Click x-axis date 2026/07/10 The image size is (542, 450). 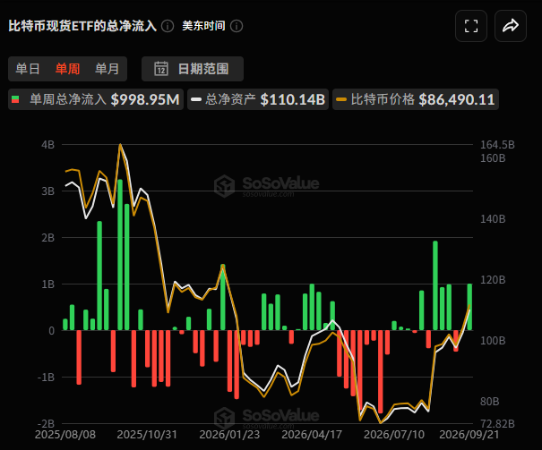(x=394, y=435)
